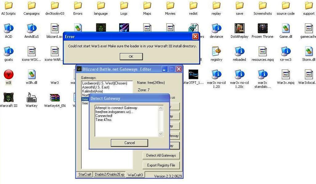
Task: Switch to the Diablo2/Diablo2Exp tab
Action: [x=109, y=174]
